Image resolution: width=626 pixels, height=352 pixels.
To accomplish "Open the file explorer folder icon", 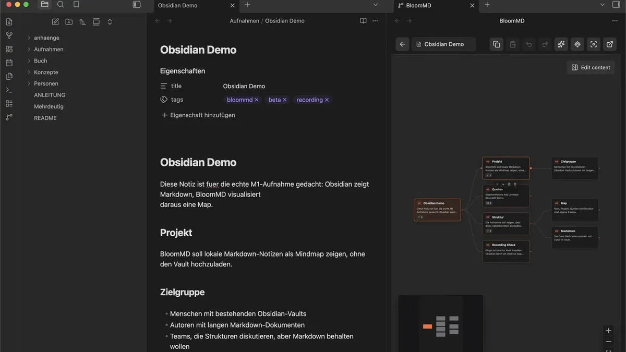I will [x=44, y=4].
